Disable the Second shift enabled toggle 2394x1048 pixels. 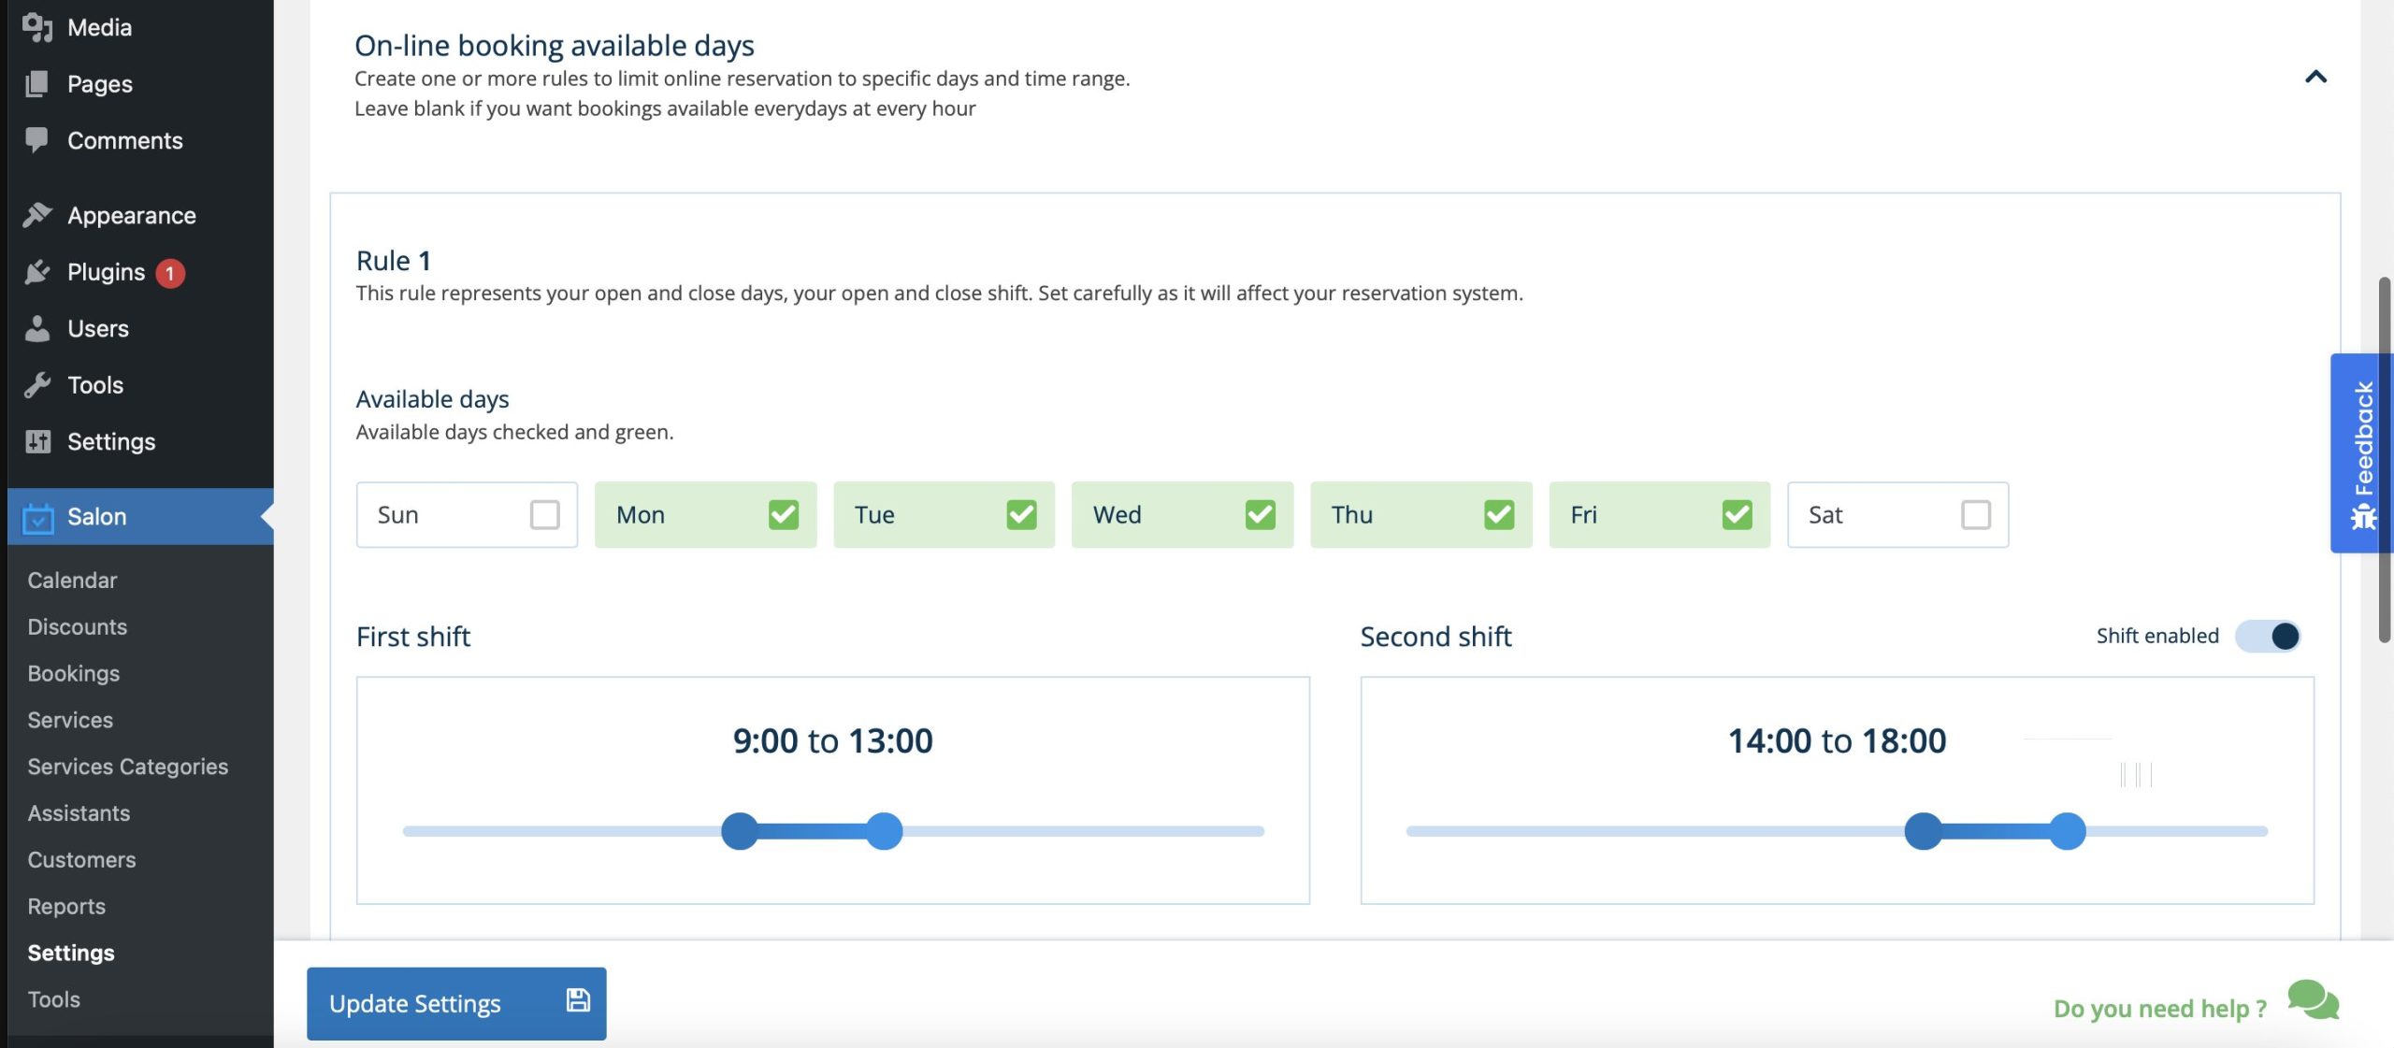pos(2268,636)
